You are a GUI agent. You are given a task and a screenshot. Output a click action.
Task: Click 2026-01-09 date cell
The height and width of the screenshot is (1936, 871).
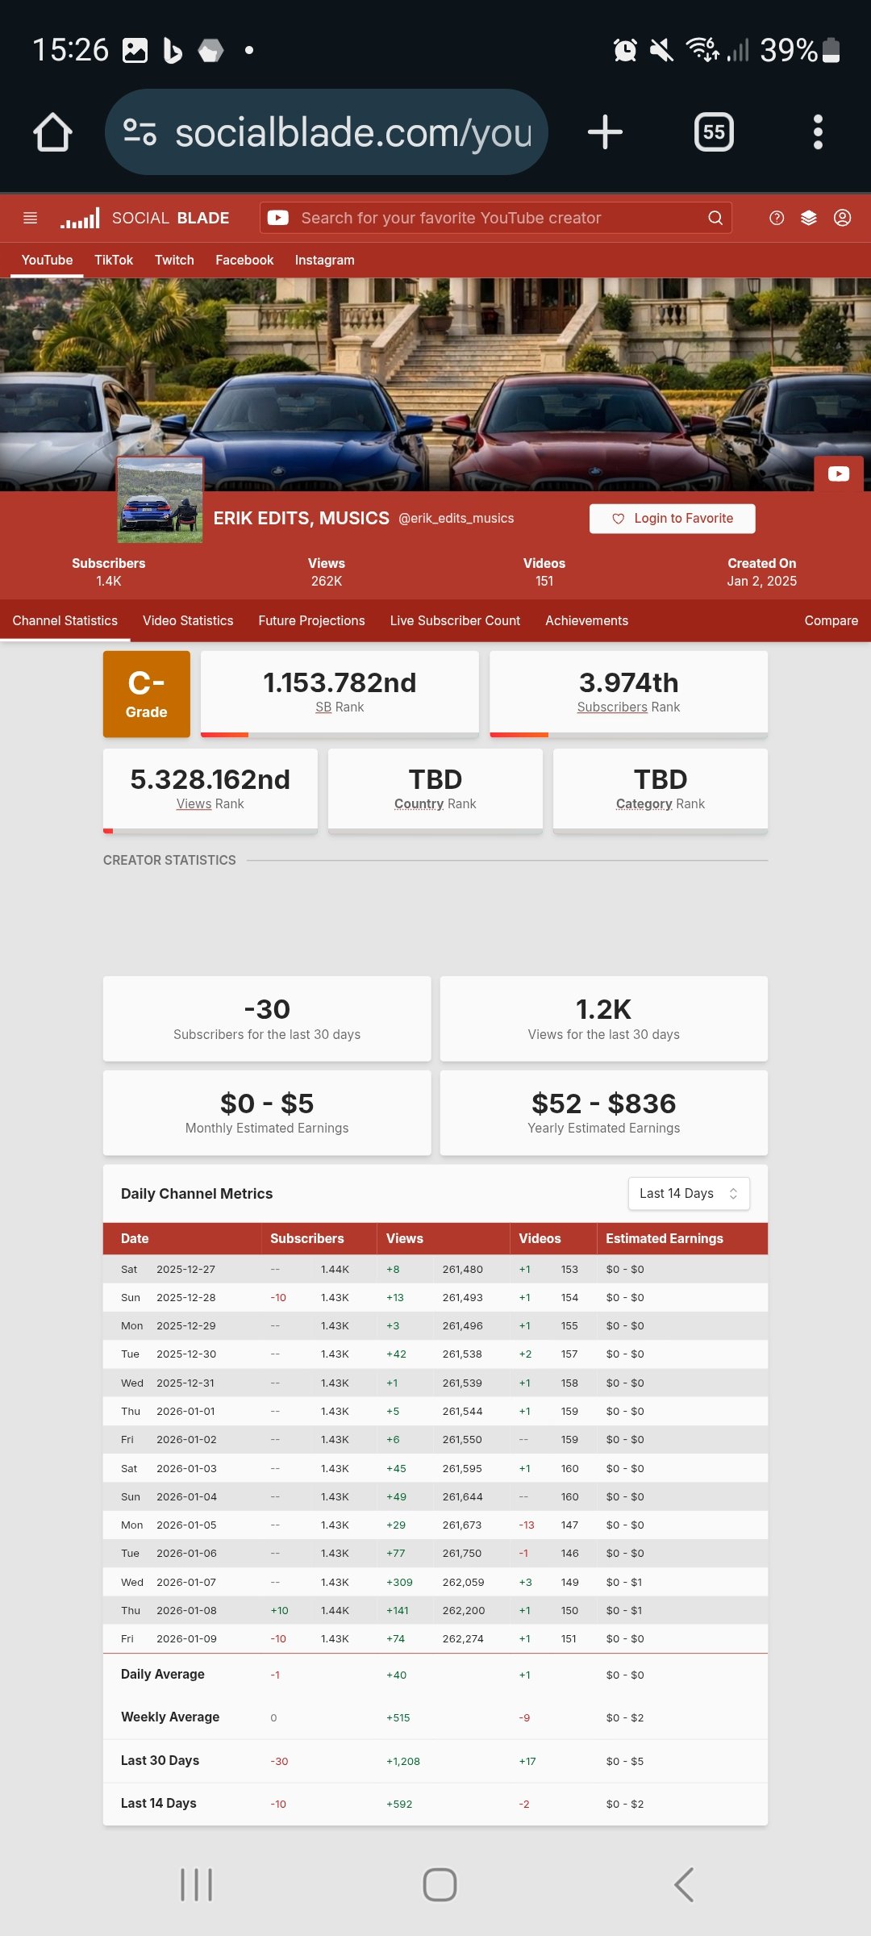186,1639
